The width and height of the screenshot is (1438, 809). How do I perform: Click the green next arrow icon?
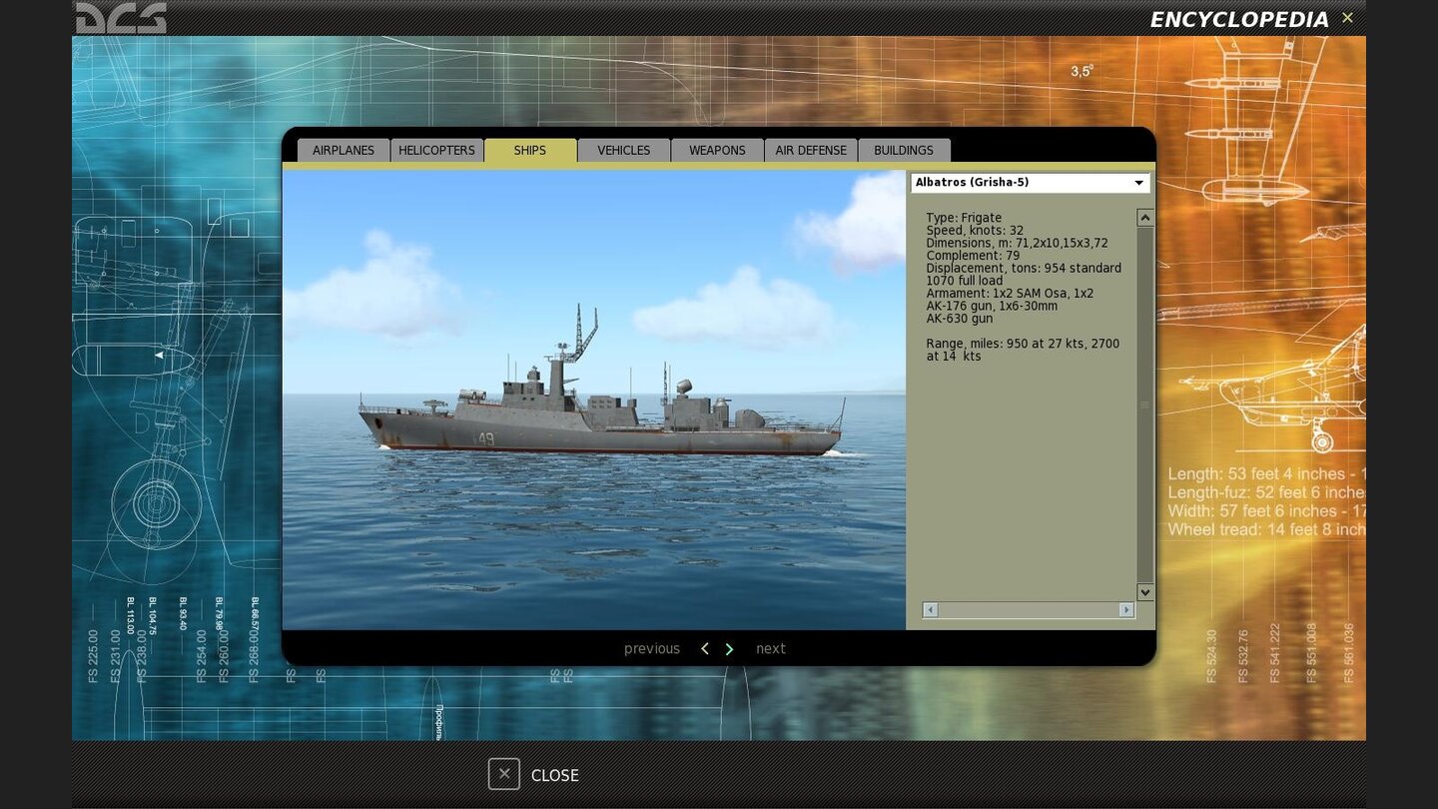[729, 649]
